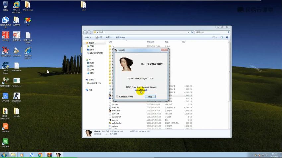
Task: Select idahelp.chm in the file list
Action: (x=117, y=123)
